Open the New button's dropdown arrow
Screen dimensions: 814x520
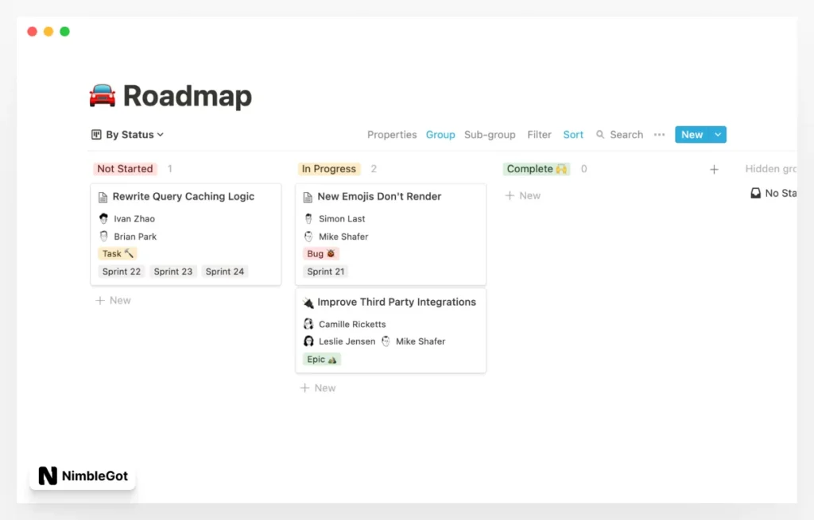pos(718,134)
